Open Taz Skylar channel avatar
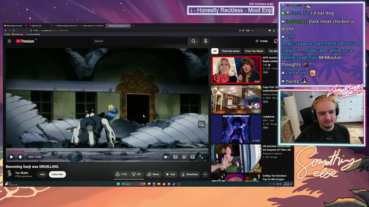This screenshot has width=369, height=207. [9, 174]
